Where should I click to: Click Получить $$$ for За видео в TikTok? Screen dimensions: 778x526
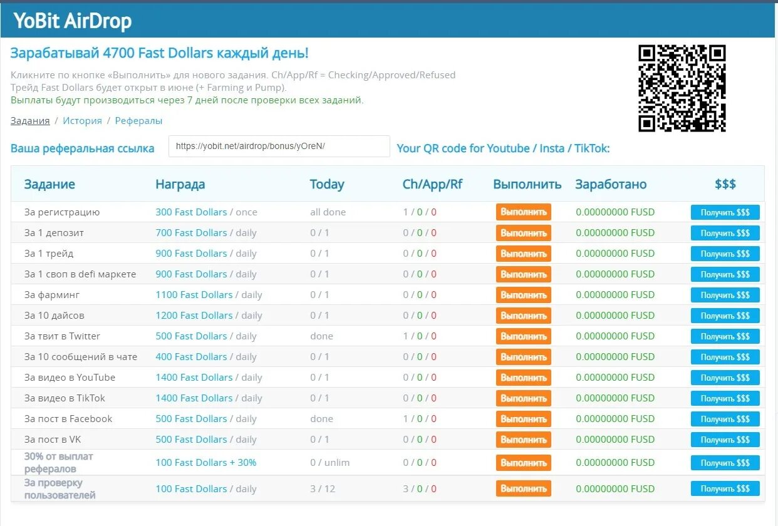[x=725, y=398]
